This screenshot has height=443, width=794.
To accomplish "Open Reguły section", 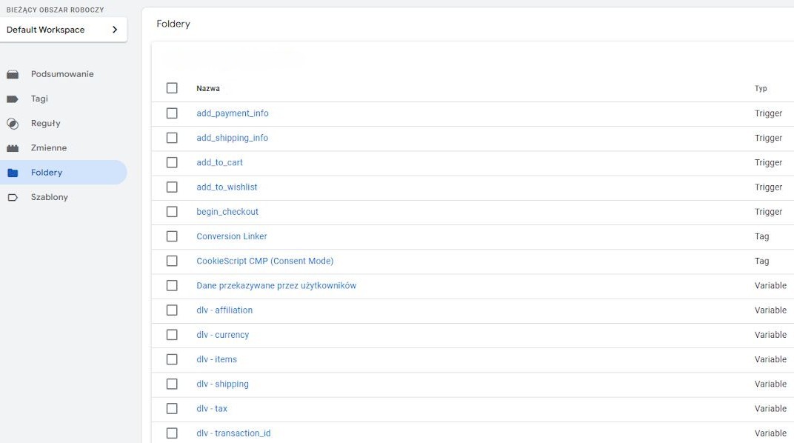I will click(x=46, y=123).
